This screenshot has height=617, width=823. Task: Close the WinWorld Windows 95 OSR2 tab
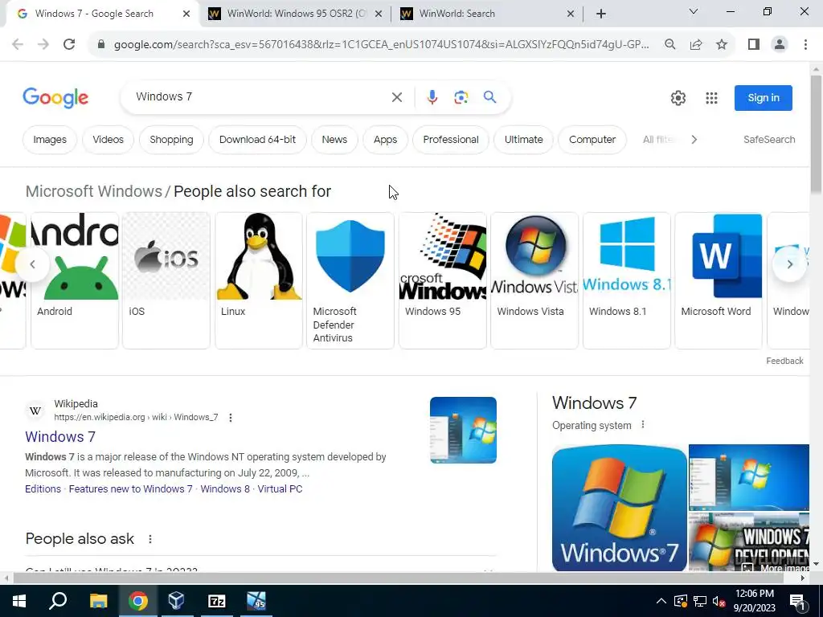378,14
